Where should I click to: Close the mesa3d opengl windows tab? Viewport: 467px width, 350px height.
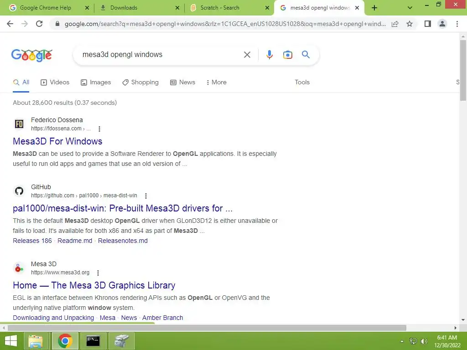[357, 8]
